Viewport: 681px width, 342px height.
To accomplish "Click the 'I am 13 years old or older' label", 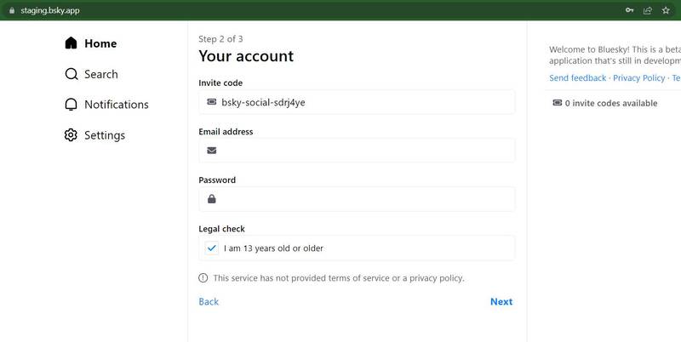I will (273, 248).
